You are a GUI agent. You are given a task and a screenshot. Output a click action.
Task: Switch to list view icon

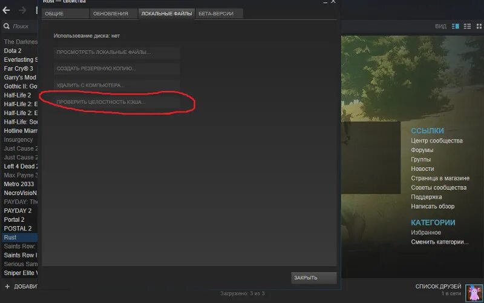467,26
